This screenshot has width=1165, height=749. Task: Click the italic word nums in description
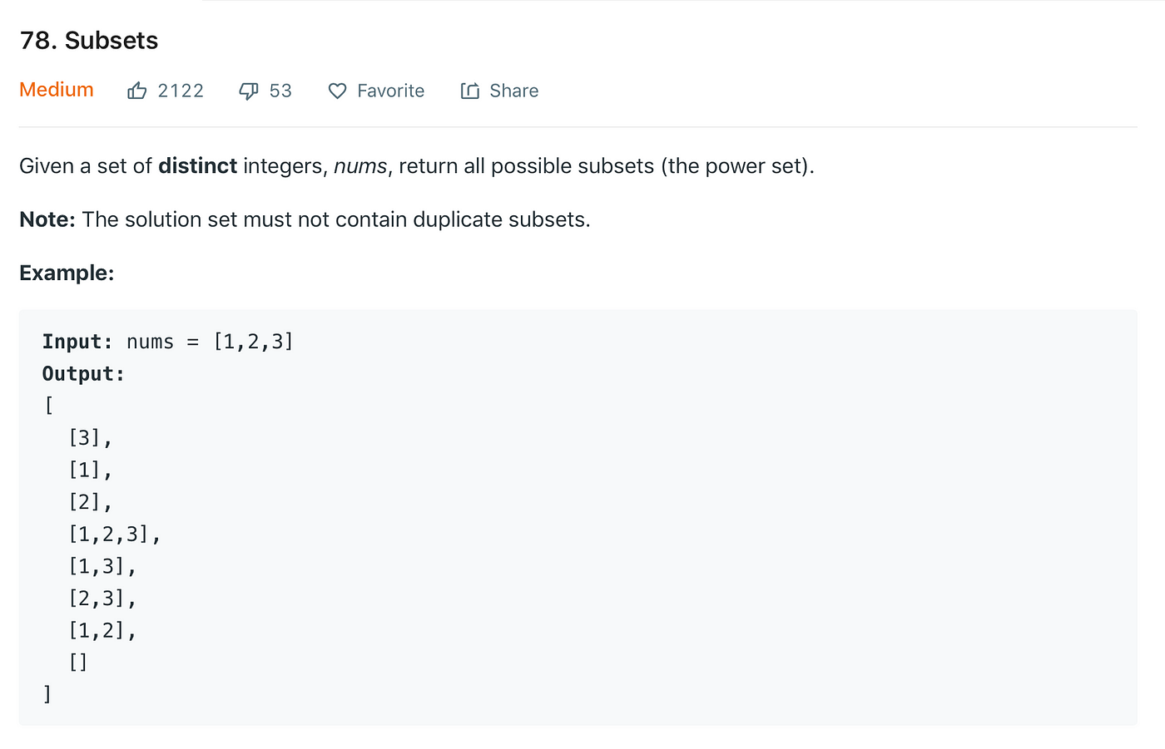(360, 166)
